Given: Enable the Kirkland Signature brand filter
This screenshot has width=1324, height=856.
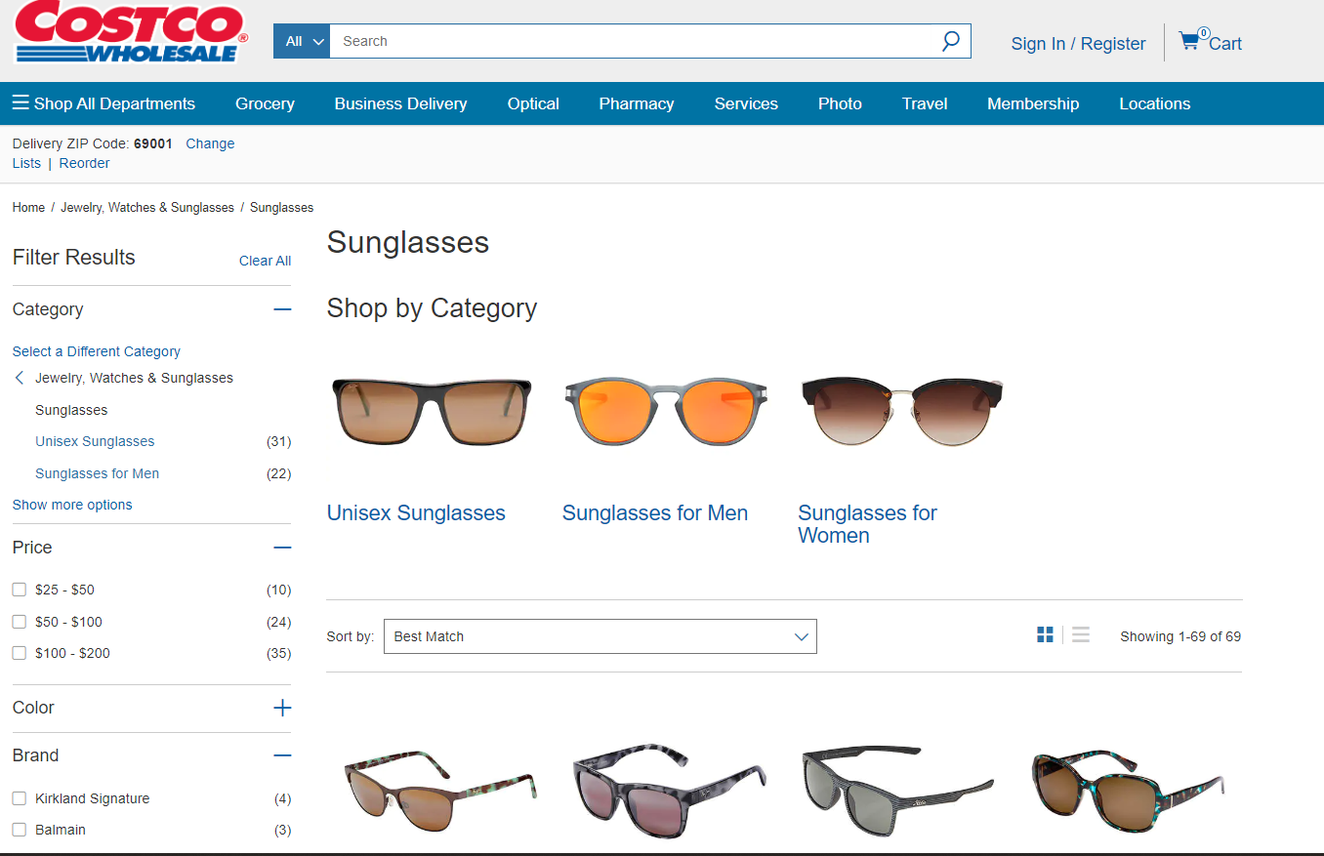Looking at the screenshot, I should (x=19, y=797).
